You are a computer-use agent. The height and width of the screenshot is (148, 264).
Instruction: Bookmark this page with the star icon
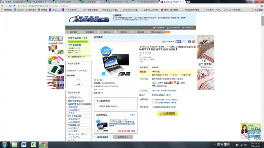coord(257,6)
